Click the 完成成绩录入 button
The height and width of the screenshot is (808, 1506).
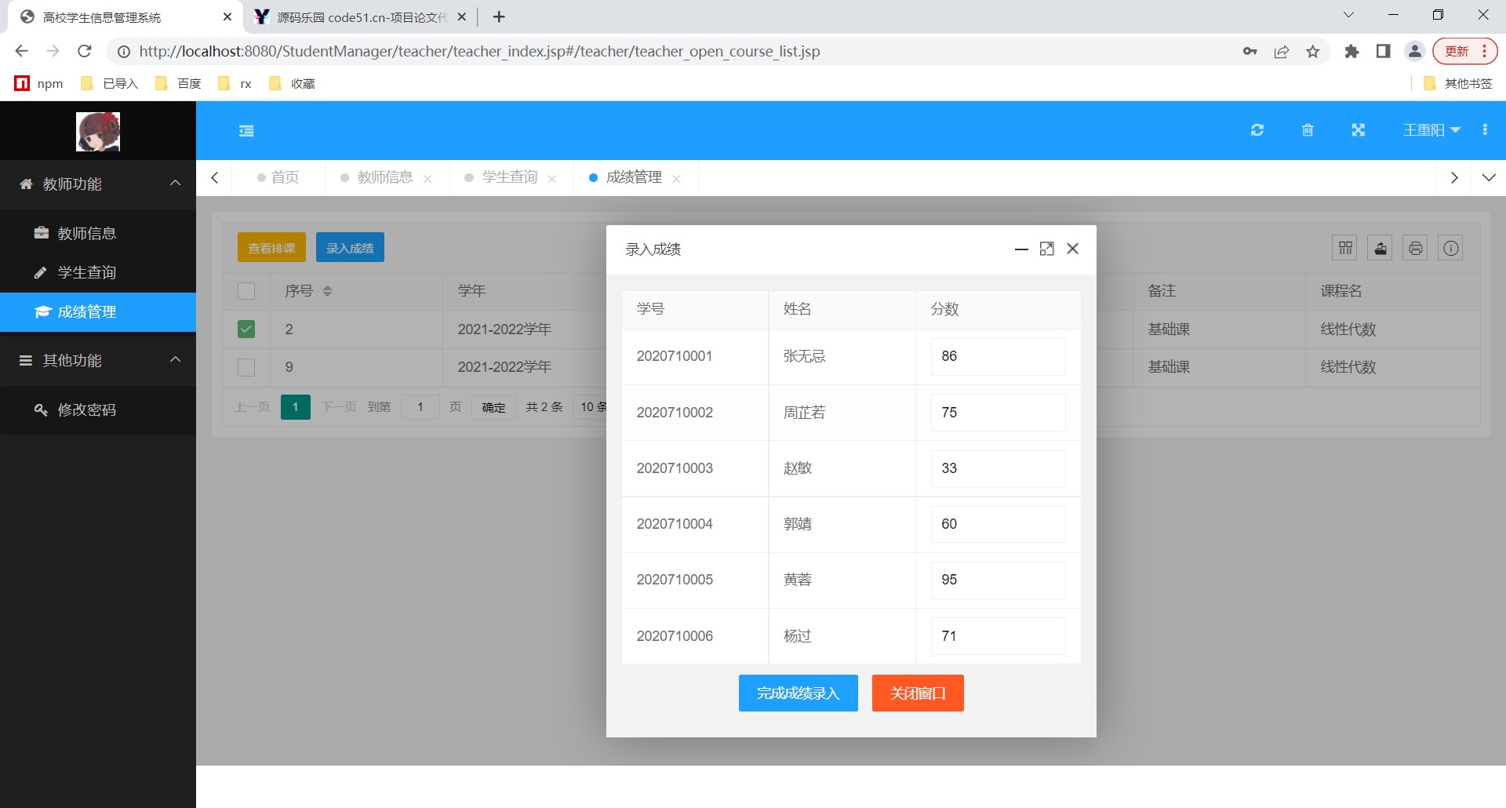coord(798,693)
